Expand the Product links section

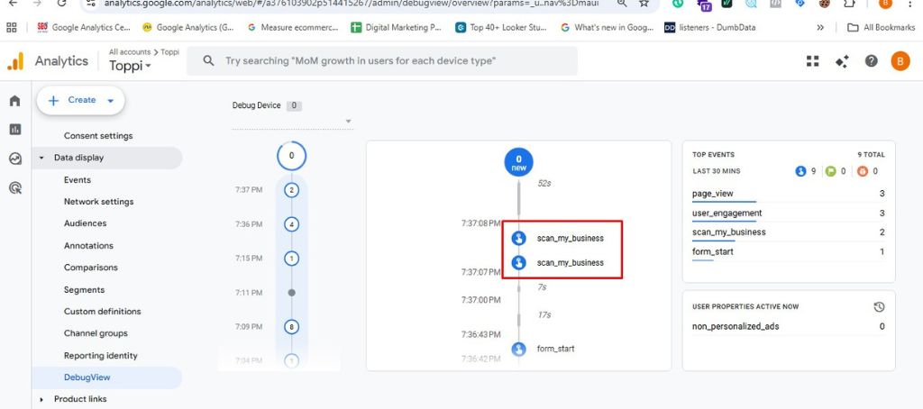coord(41,399)
